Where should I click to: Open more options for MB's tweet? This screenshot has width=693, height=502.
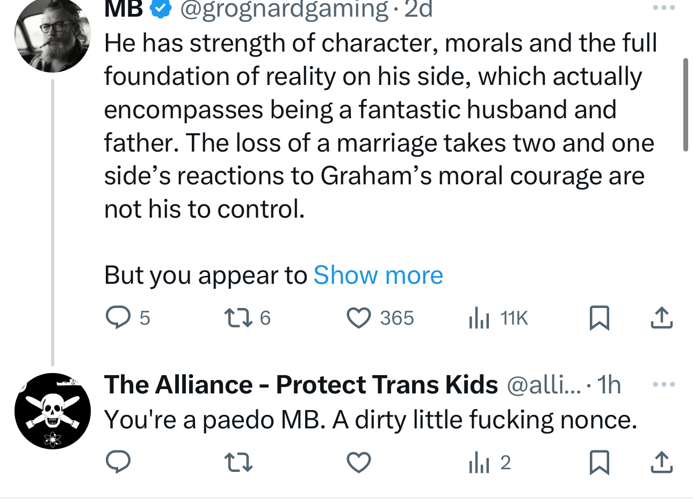[663, 9]
